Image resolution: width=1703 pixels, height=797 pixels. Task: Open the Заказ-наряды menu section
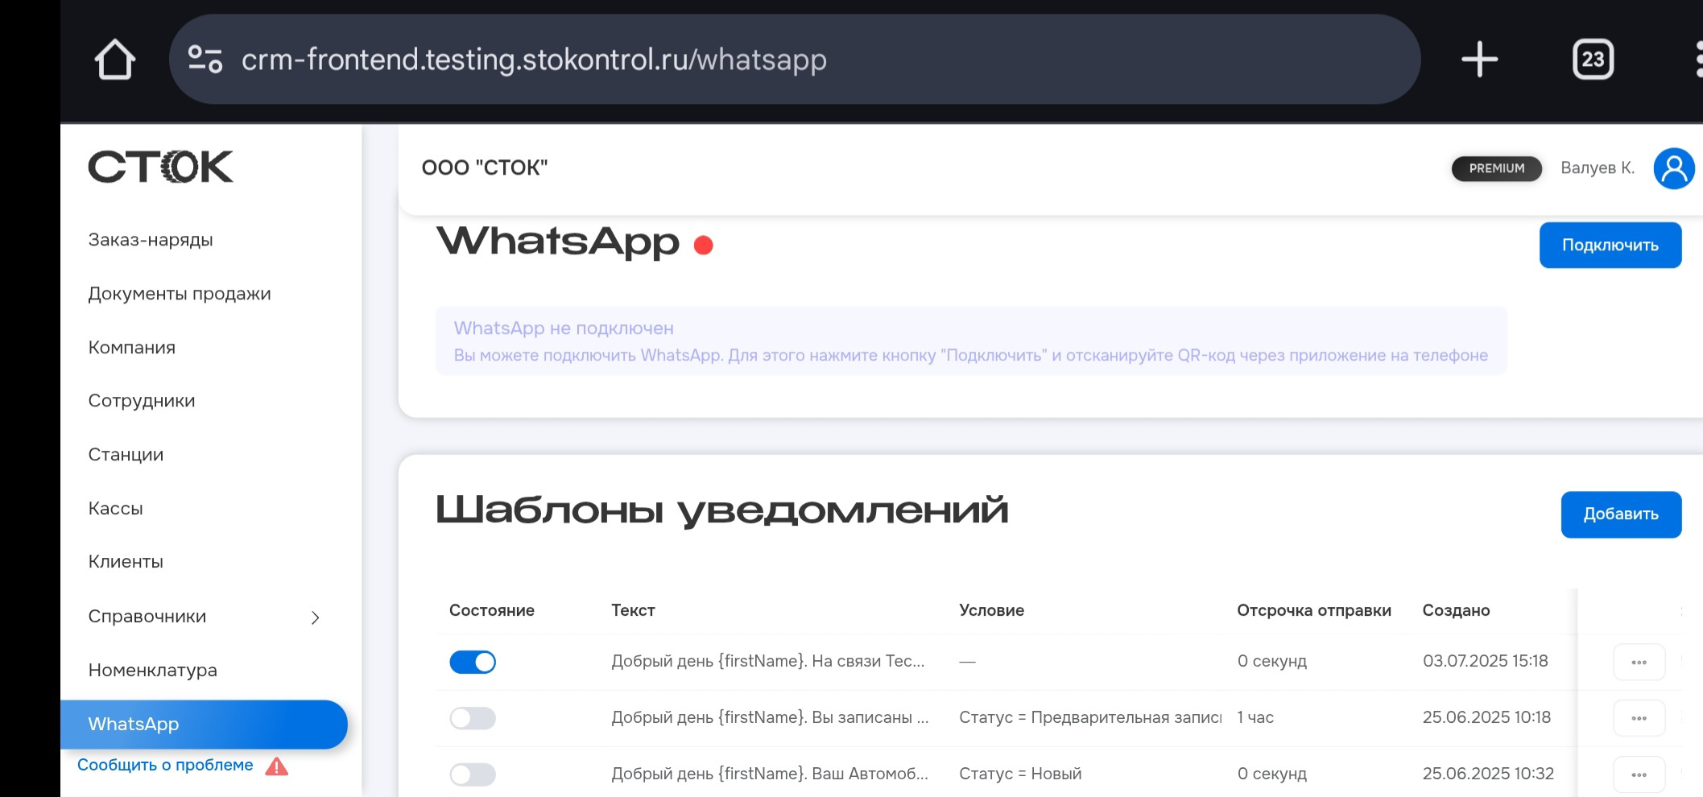click(151, 240)
